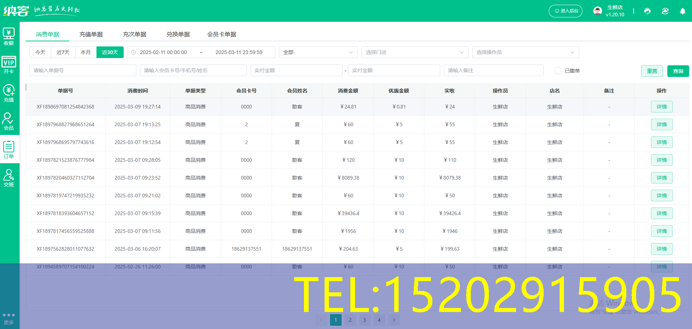Viewport: 692px width, 329px height.
Task: Select the 本月 date filter
Action: (86, 52)
